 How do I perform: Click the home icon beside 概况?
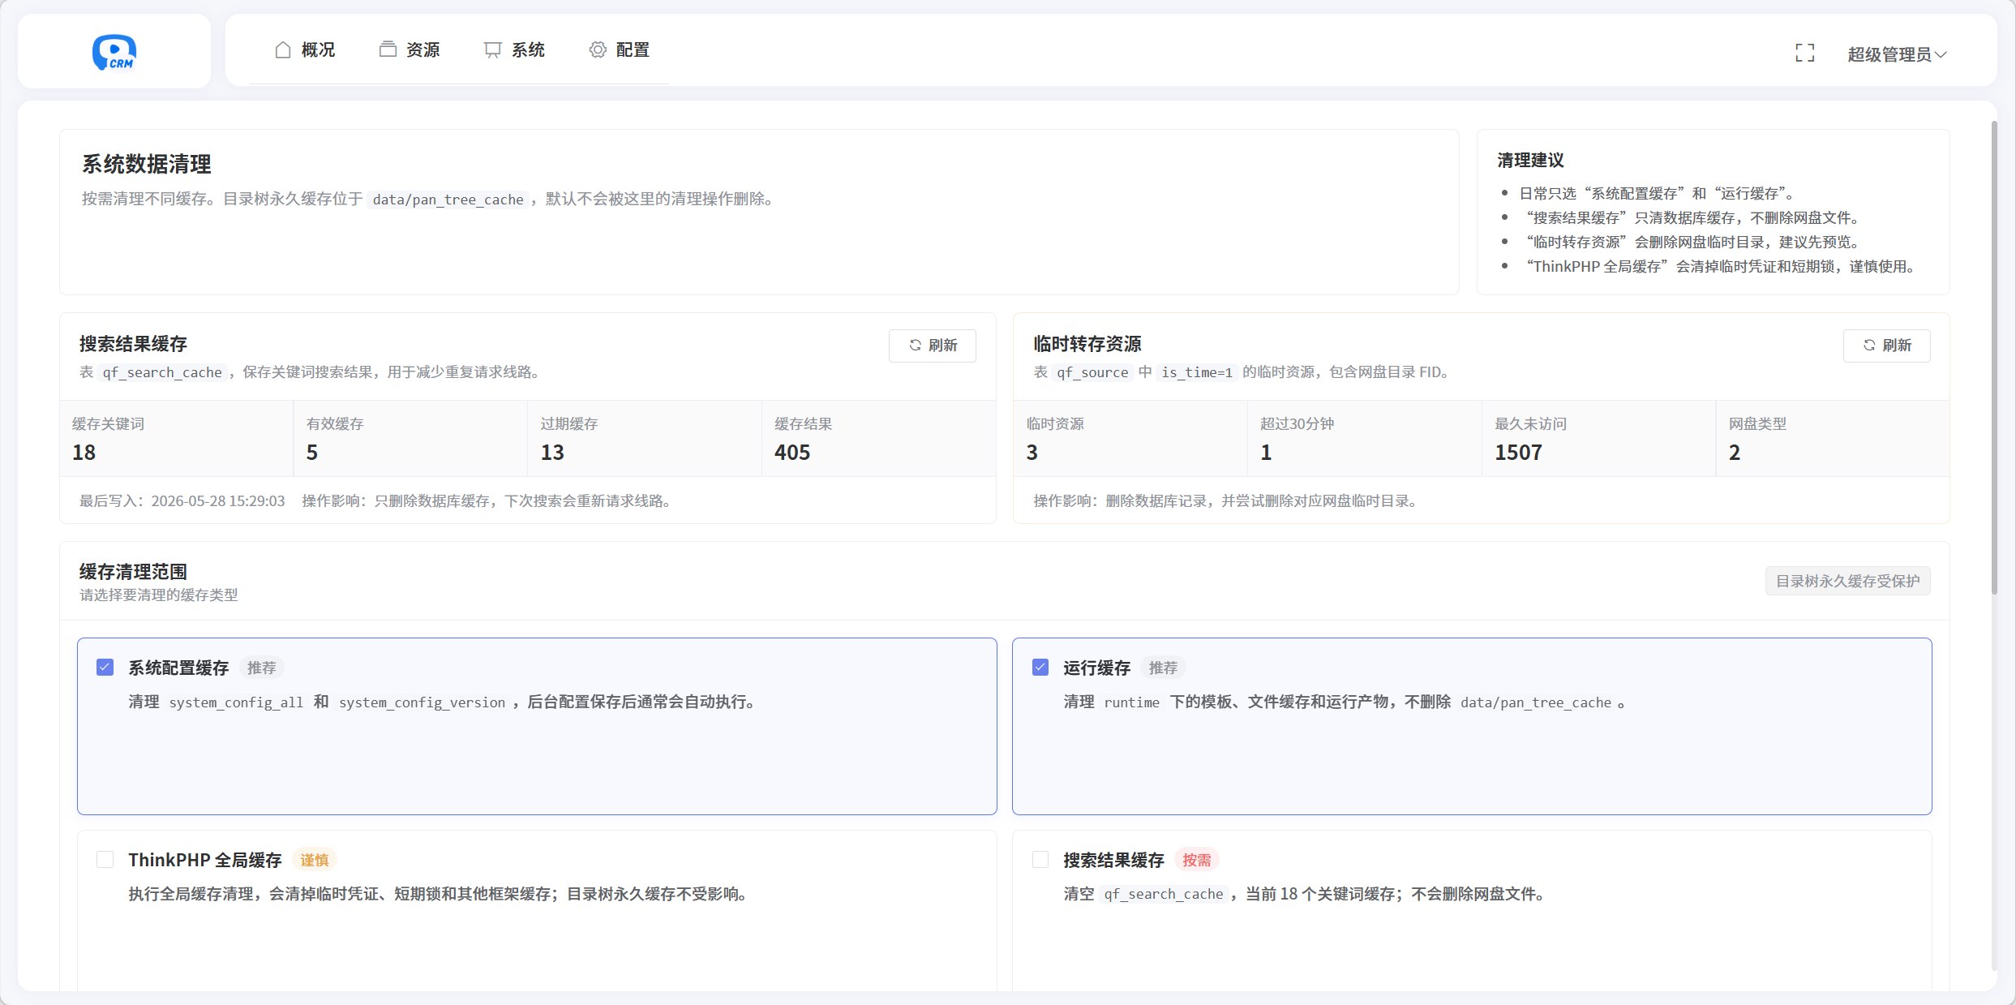pos(283,50)
